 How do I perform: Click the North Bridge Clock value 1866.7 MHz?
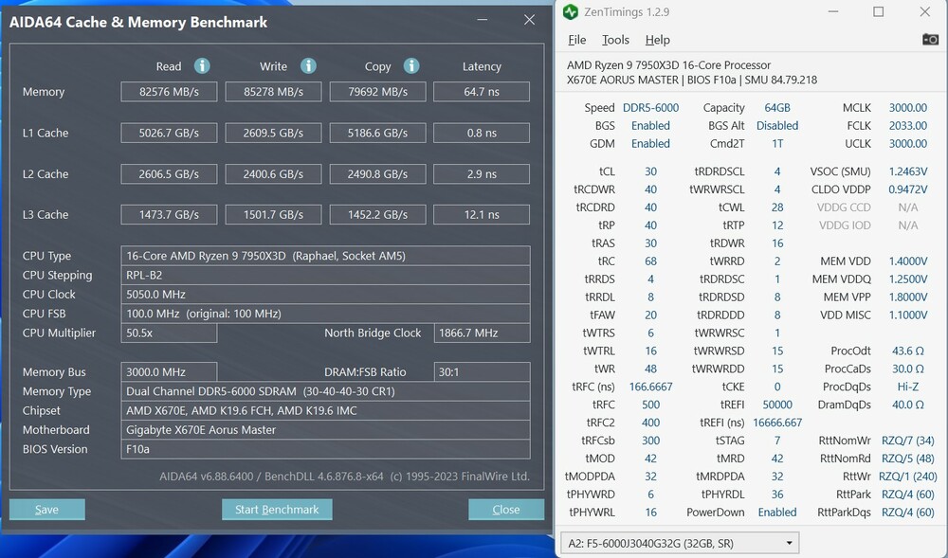(x=482, y=333)
